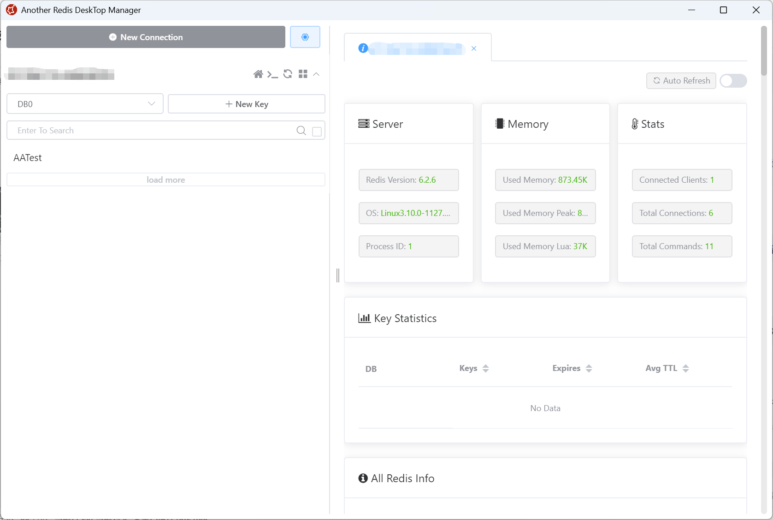Screen dimensions: 773x520
Task: Toggle exact search checkbox
Action: 317,131
